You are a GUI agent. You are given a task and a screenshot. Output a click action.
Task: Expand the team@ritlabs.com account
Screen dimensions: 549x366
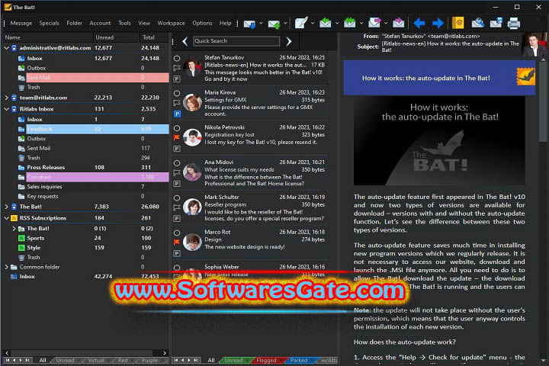(6, 98)
